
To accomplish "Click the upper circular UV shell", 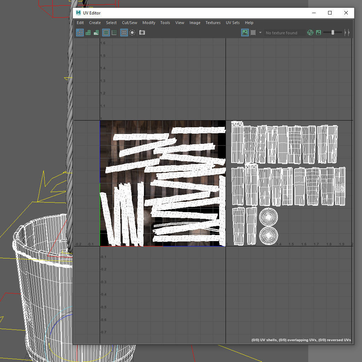I will (x=268, y=217).
